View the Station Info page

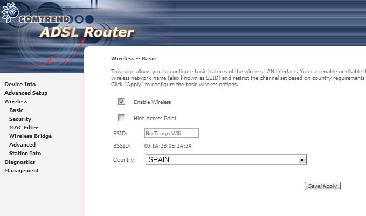tap(25, 154)
